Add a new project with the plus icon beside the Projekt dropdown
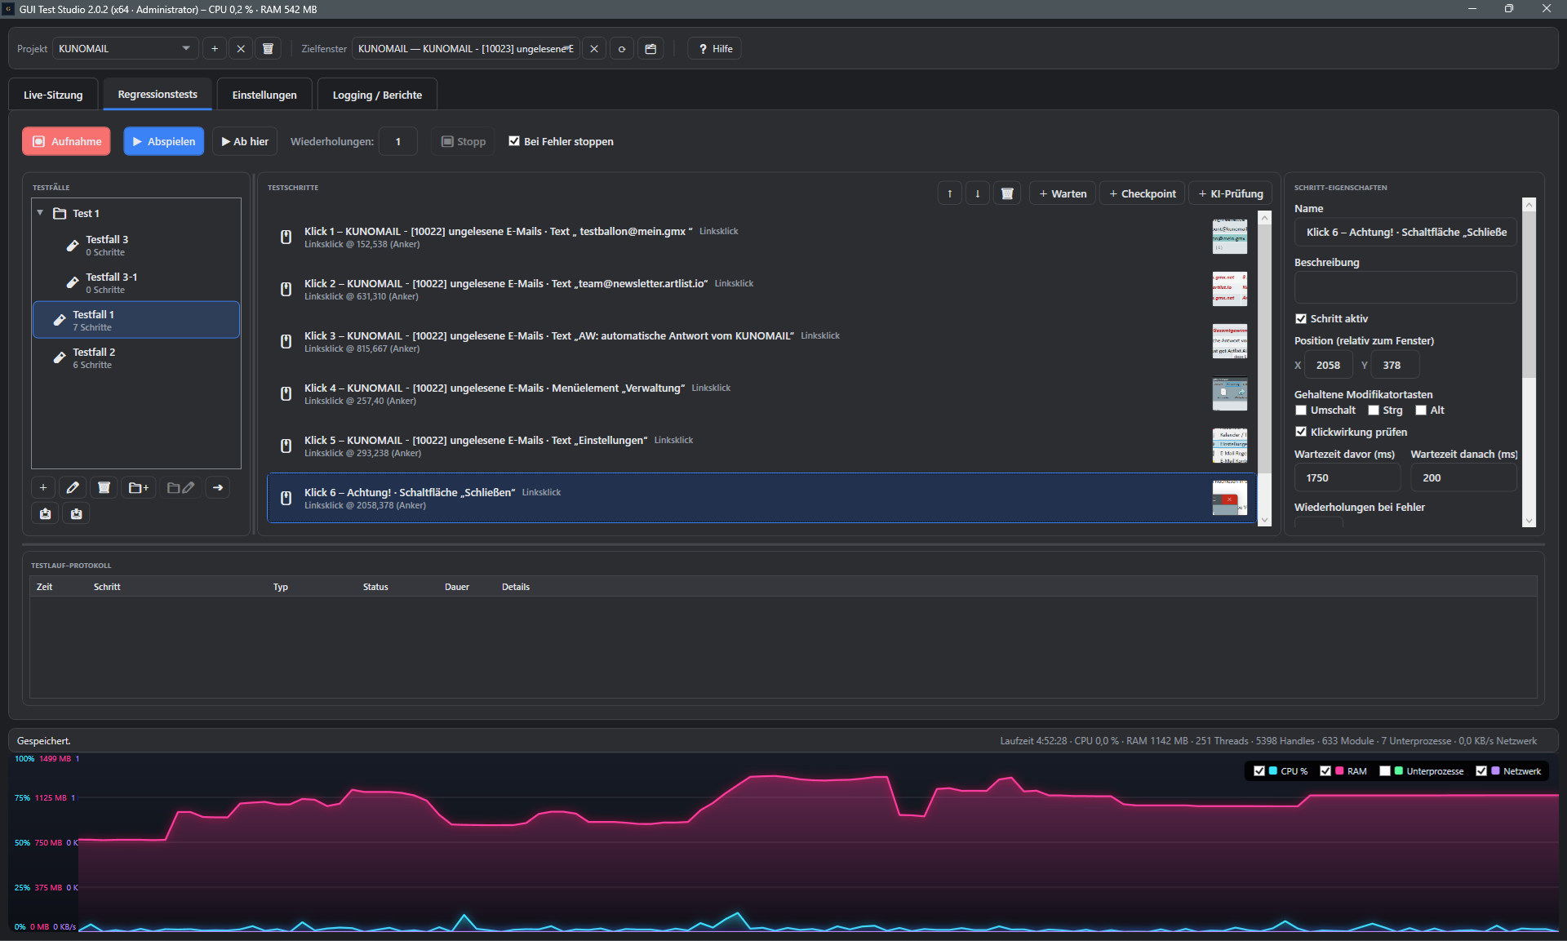The width and height of the screenshot is (1567, 941). 215,49
